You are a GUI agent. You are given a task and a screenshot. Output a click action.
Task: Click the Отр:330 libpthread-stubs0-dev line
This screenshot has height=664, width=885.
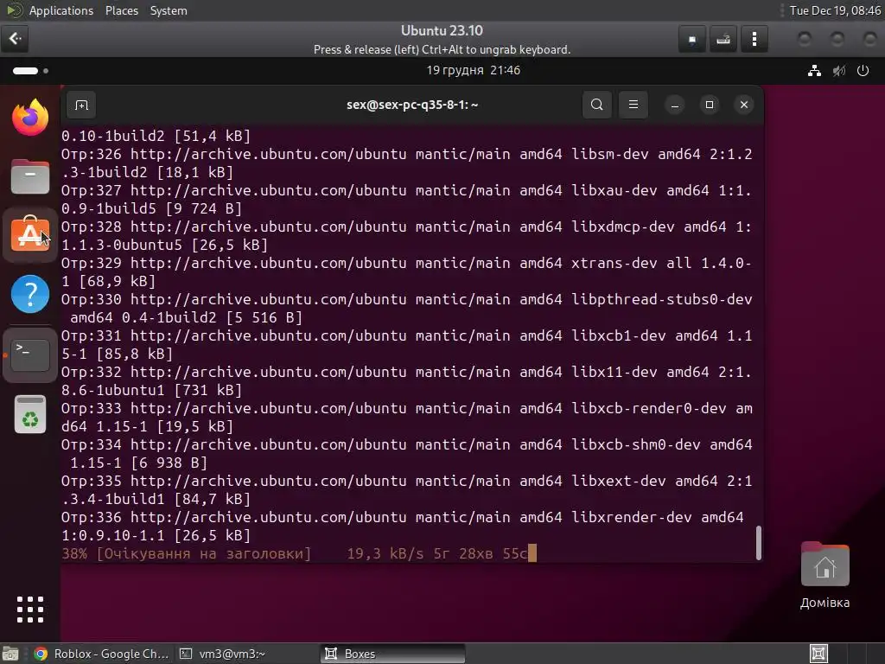(x=406, y=309)
